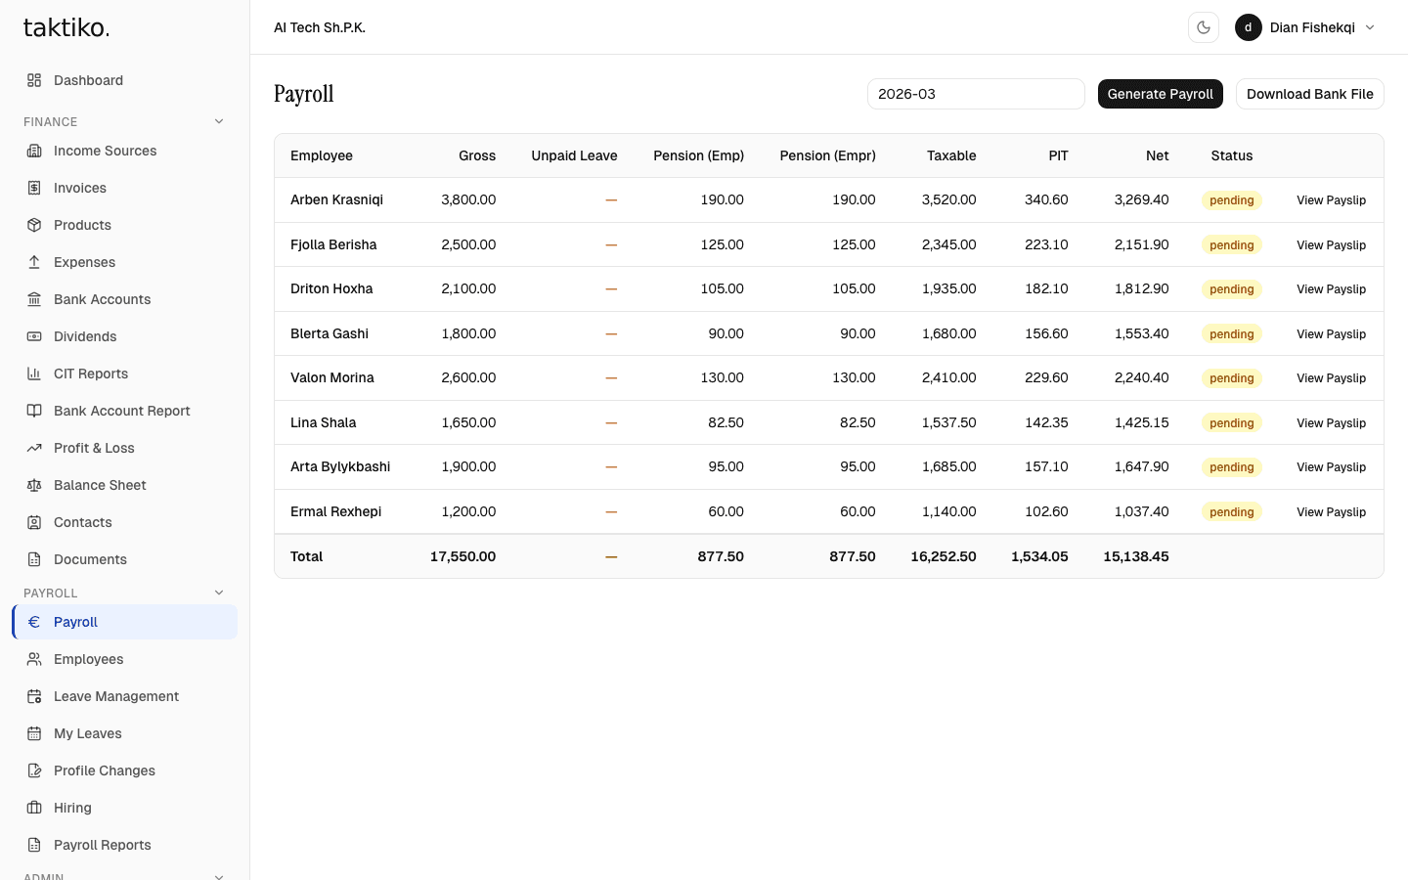The height and width of the screenshot is (880, 1408).
Task: Toggle dark mode with the moon icon
Action: [x=1203, y=27]
